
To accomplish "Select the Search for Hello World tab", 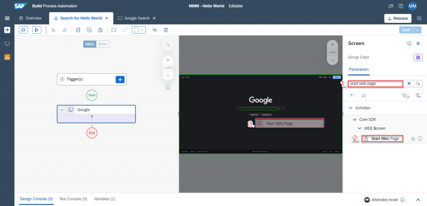I will pyautogui.click(x=81, y=18).
